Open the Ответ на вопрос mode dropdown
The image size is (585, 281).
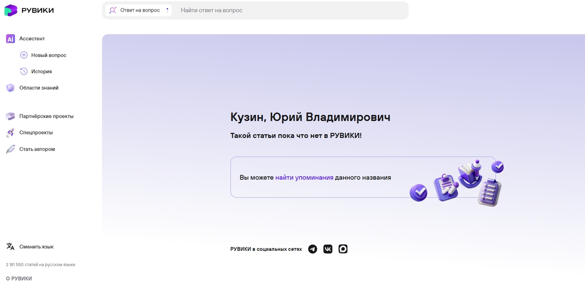click(x=138, y=10)
